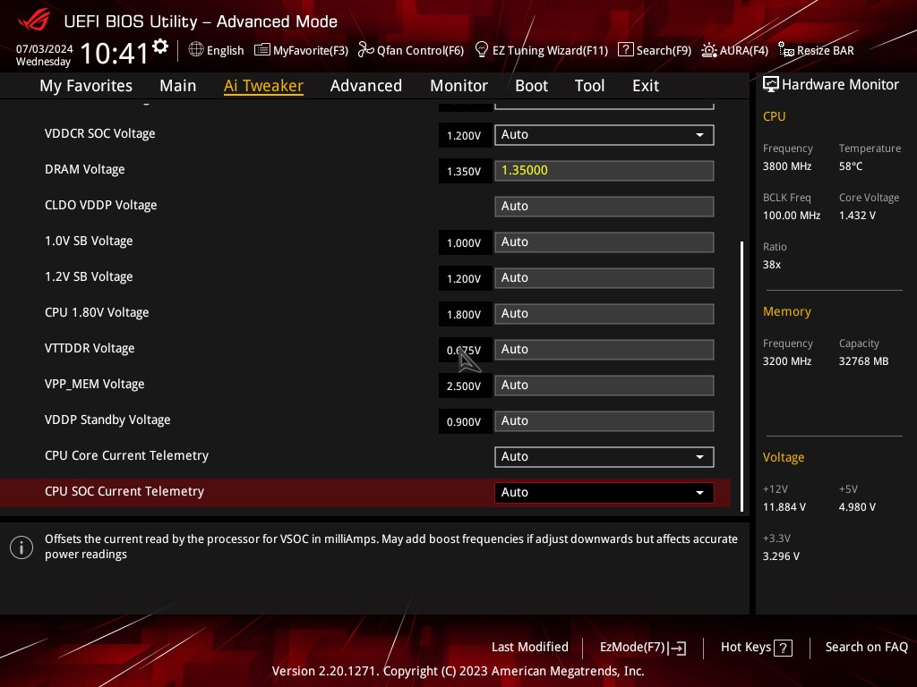
Task: Switch to the Tool tab
Action: (x=589, y=86)
